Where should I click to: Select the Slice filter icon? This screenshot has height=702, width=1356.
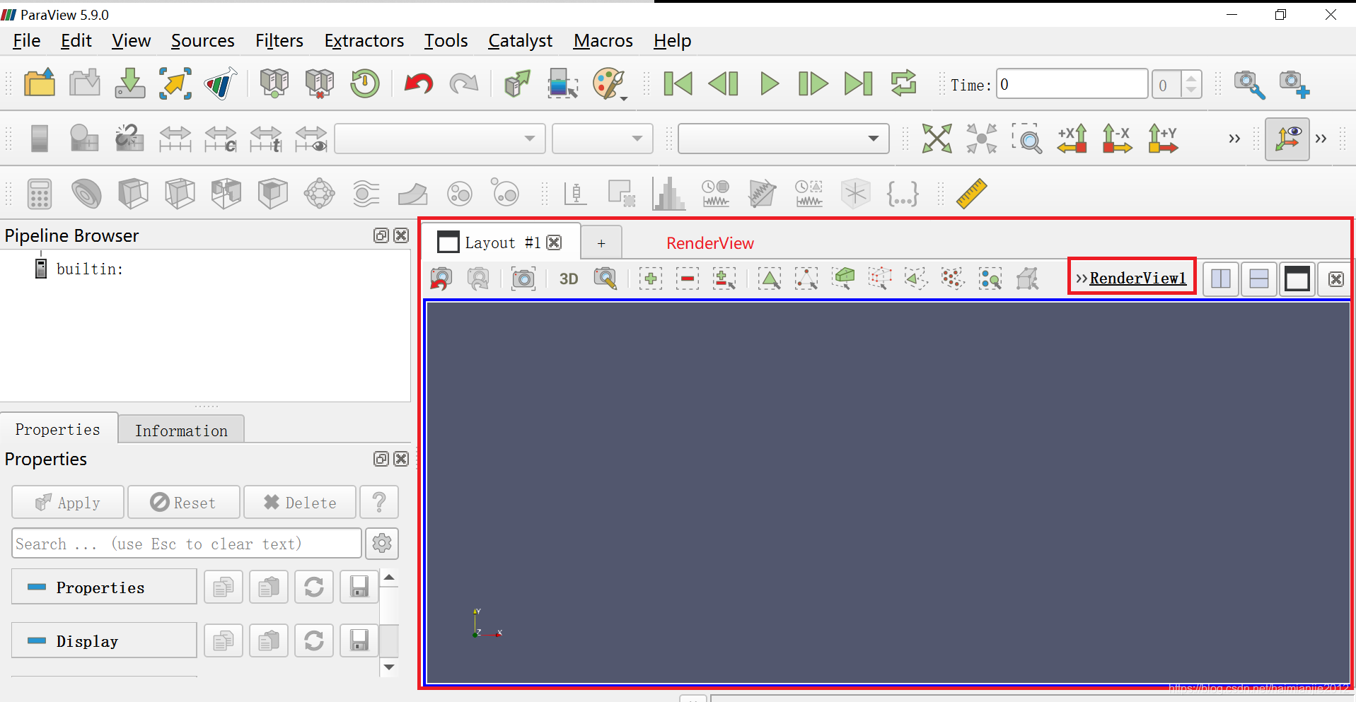click(x=180, y=193)
